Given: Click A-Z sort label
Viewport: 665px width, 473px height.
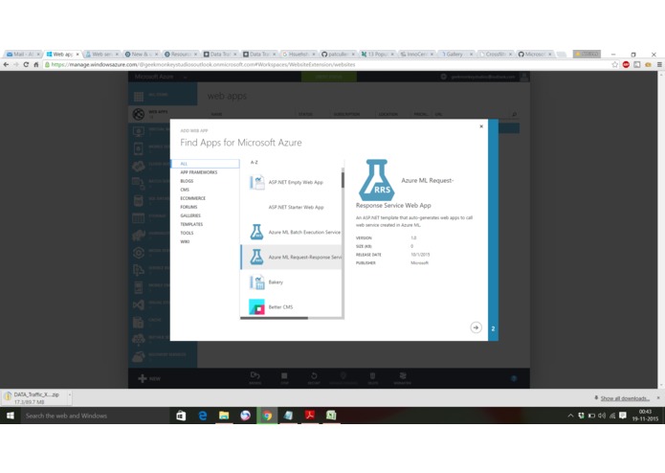Looking at the screenshot, I should [255, 163].
